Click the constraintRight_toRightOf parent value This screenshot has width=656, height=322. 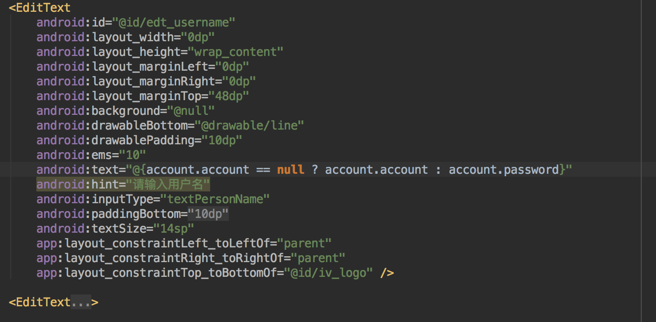pos(318,258)
